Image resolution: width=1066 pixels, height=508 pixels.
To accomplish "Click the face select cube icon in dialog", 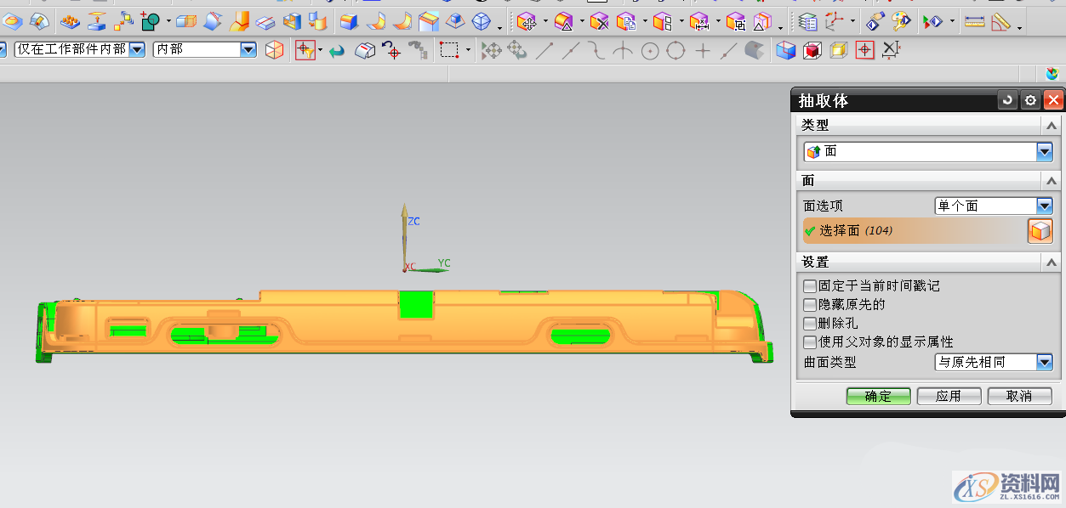I will (x=1040, y=230).
